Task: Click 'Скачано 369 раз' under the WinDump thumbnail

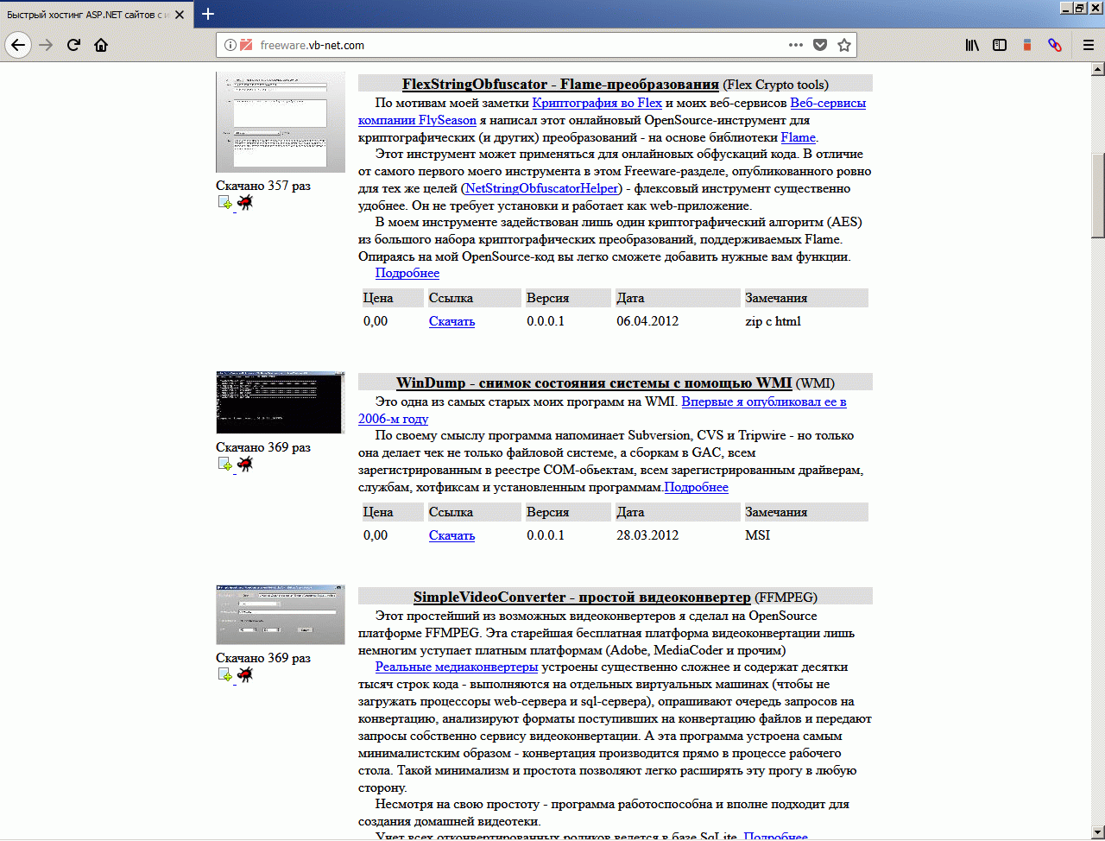Action: [263, 447]
